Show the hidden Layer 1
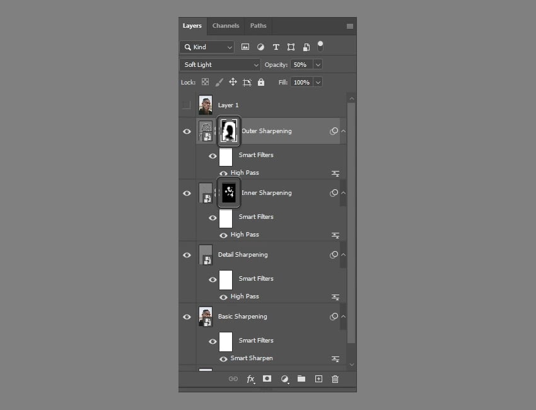Screen dimensions: 536x410 [186, 105]
